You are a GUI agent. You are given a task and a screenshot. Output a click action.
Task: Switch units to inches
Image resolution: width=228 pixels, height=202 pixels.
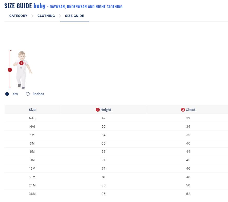28,94
